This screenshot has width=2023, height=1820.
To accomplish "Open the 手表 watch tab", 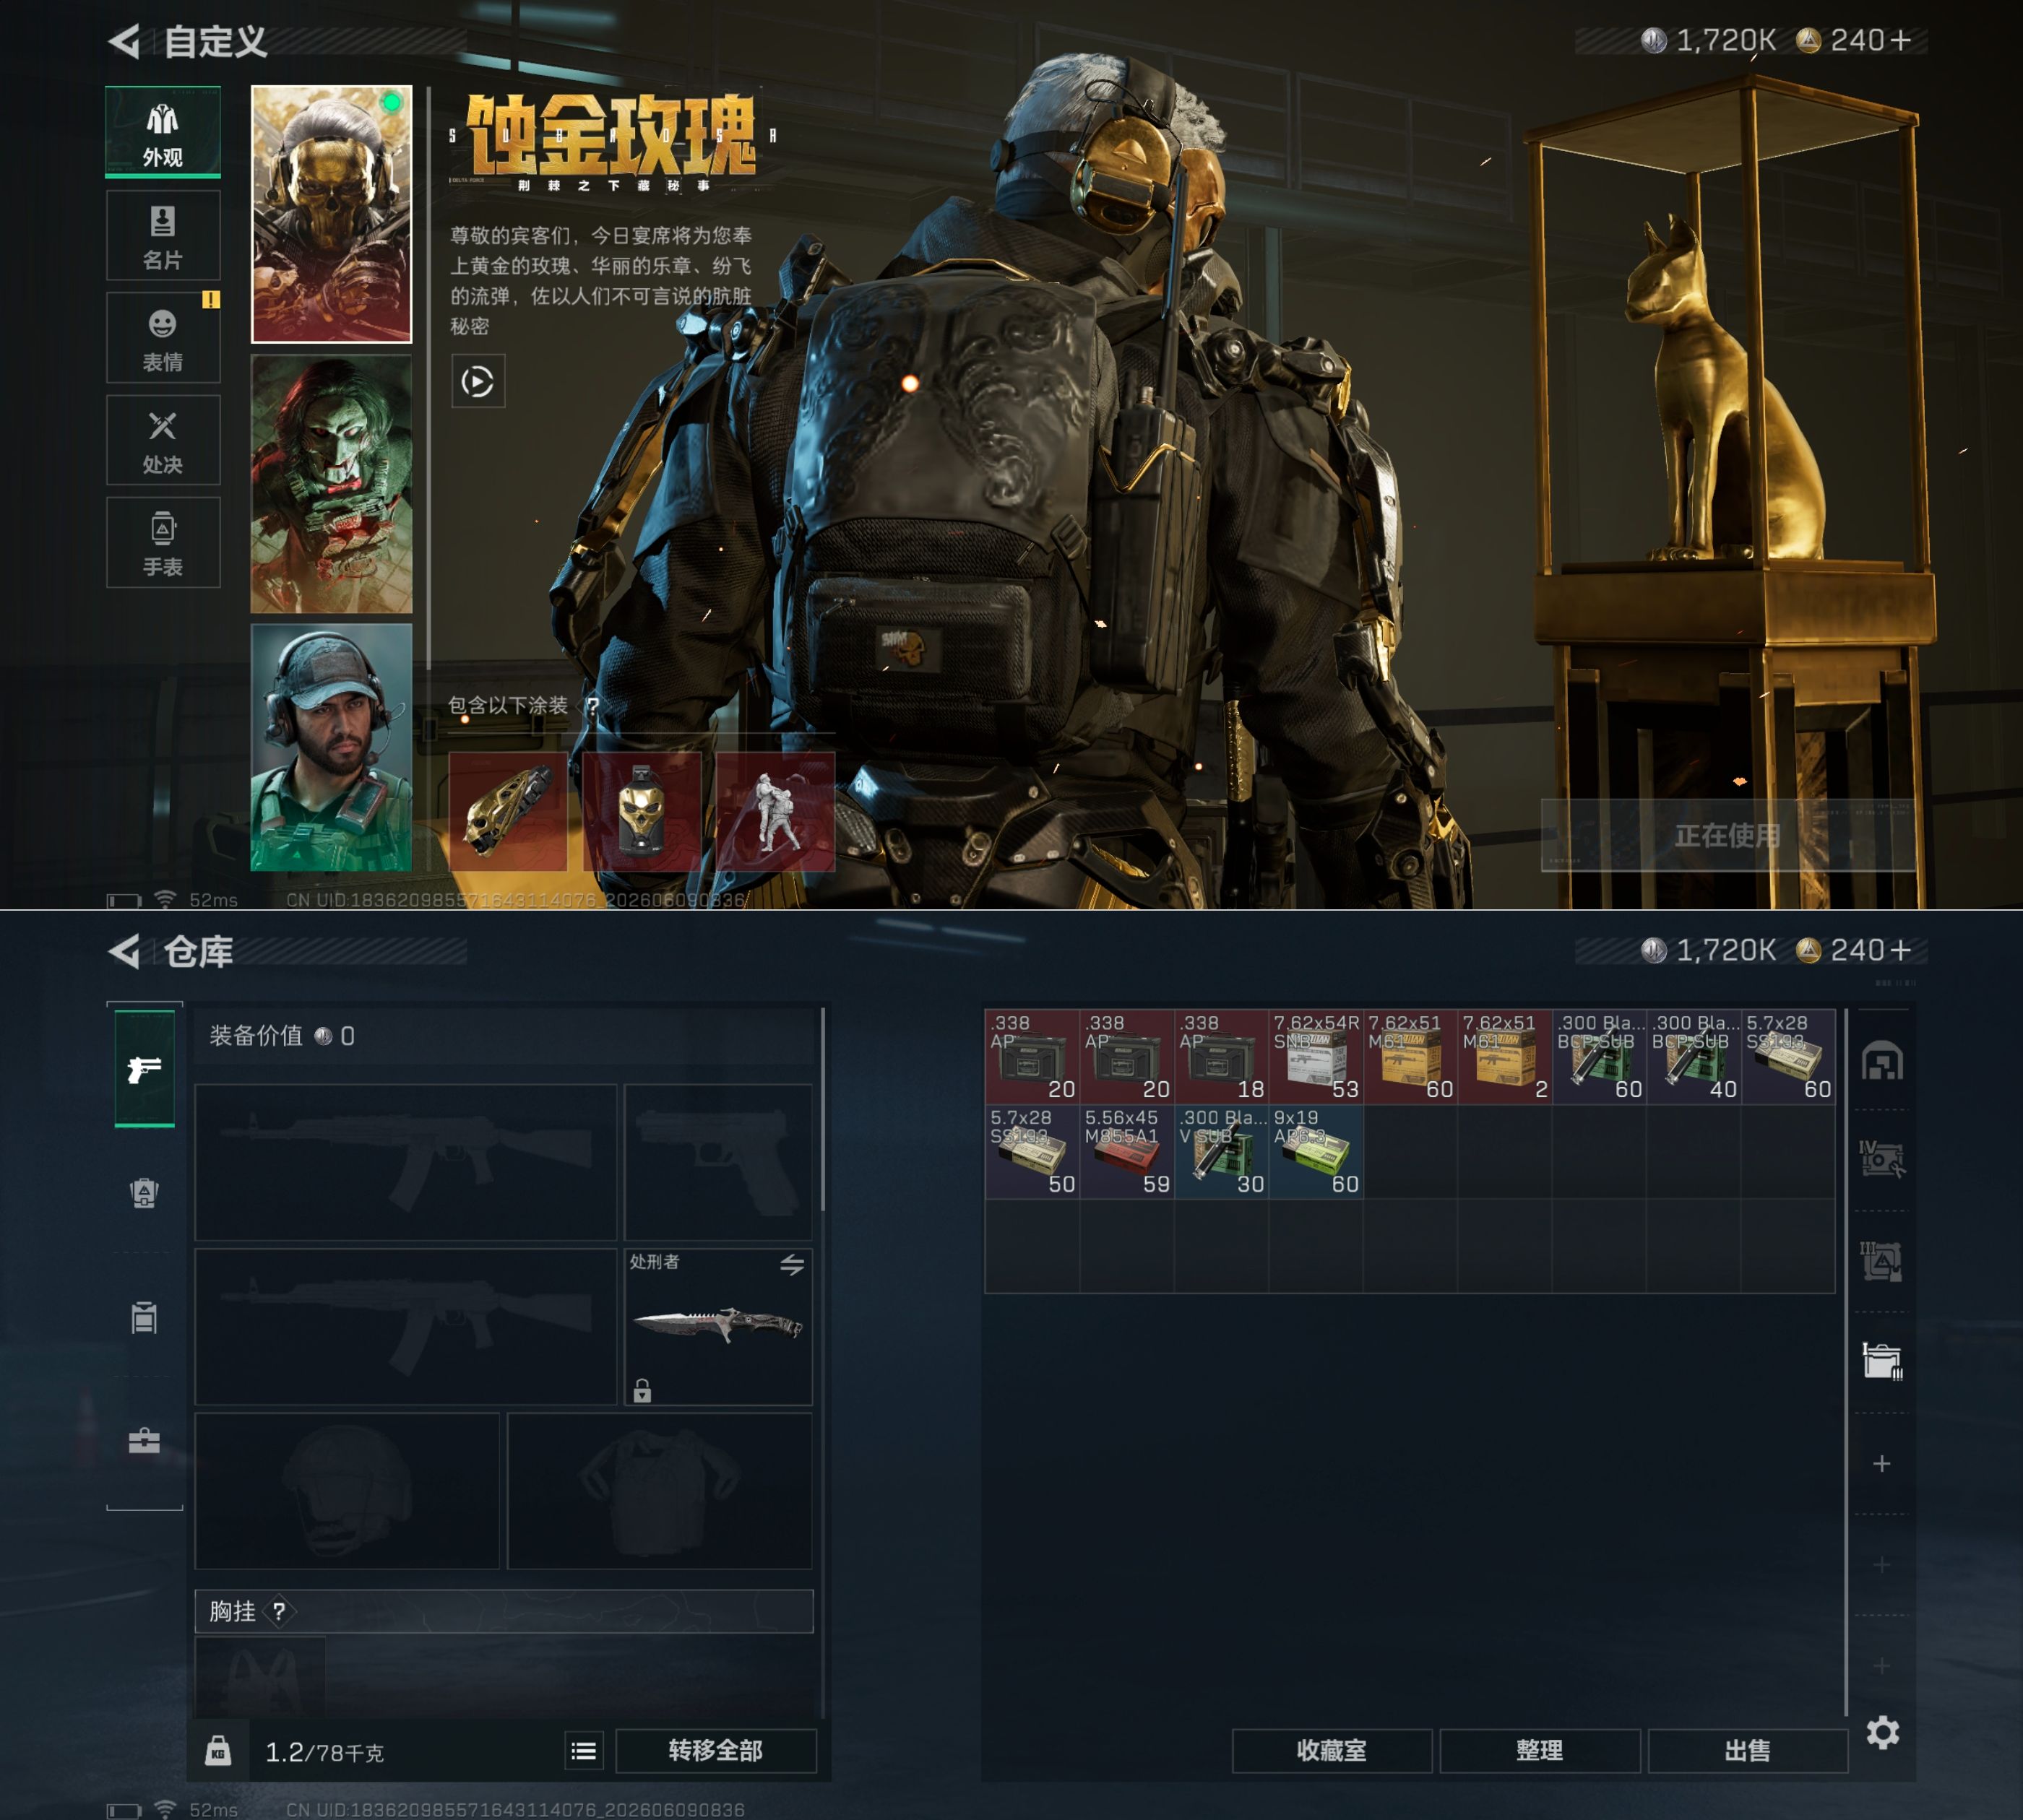I will coord(163,542).
